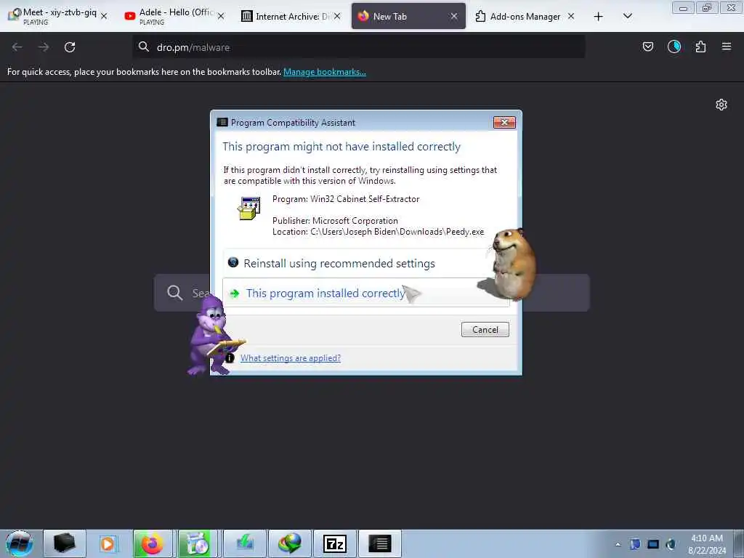Focus the dro.pm/malware address bar
The height and width of the screenshot is (558, 744).
(x=358, y=47)
